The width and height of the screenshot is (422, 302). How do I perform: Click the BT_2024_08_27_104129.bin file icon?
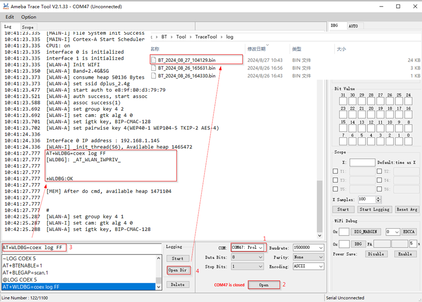coord(154,60)
